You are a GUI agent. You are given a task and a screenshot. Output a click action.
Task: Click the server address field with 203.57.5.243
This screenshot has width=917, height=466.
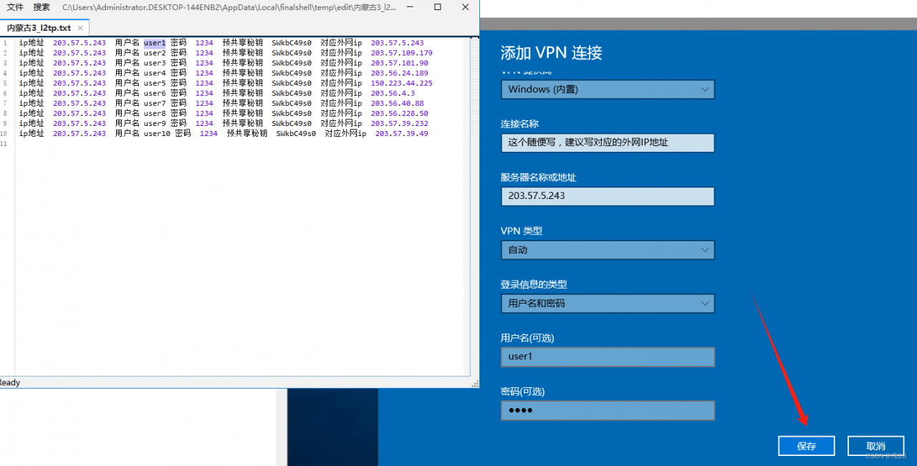608,196
